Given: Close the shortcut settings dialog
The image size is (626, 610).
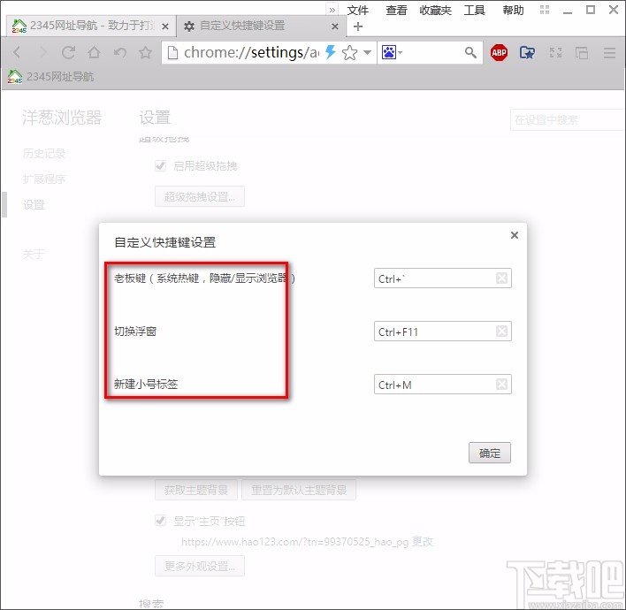Looking at the screenshot, I should [515, 235].
